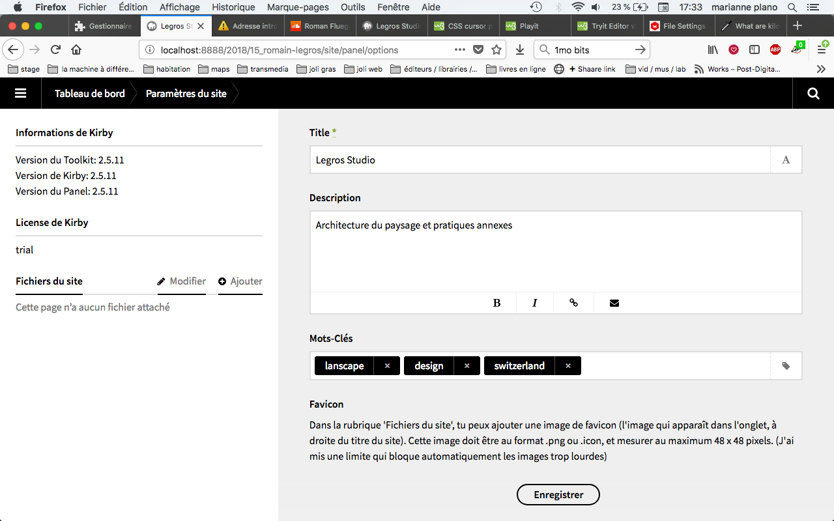Expand the bookmarks toolbar overflow chevron
834x521 pixels.
click(821, 69)
